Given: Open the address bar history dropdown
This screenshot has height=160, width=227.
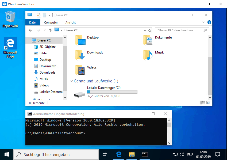Looking at the screenshot, I should 145,30.
